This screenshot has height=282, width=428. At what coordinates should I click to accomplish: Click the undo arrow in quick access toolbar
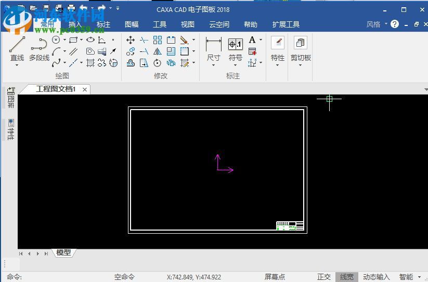point(83,8)
